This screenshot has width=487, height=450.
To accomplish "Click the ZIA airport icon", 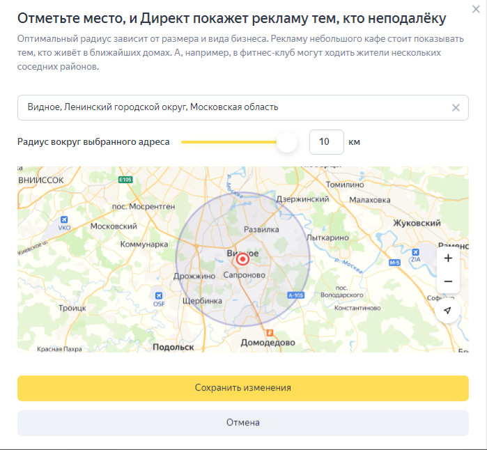I will pos(415,252).
